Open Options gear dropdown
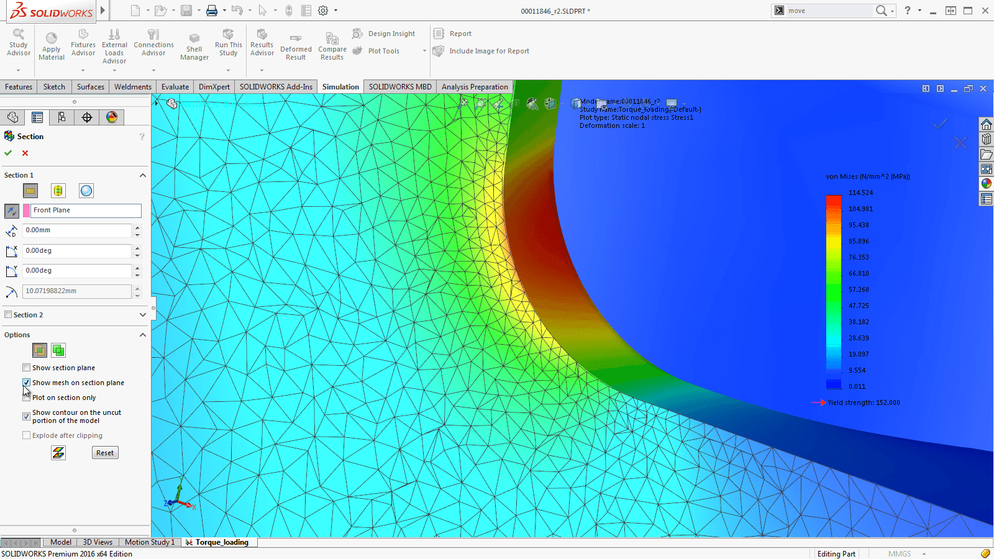Screen dimensions: 994x559 point(336,11)
